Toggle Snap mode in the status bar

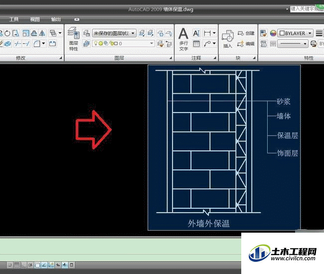(x=9, y=265)
